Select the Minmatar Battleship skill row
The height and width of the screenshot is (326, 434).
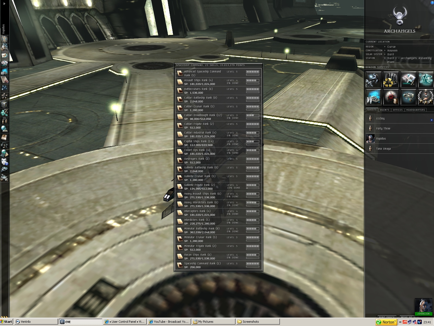tap(218, 230)
